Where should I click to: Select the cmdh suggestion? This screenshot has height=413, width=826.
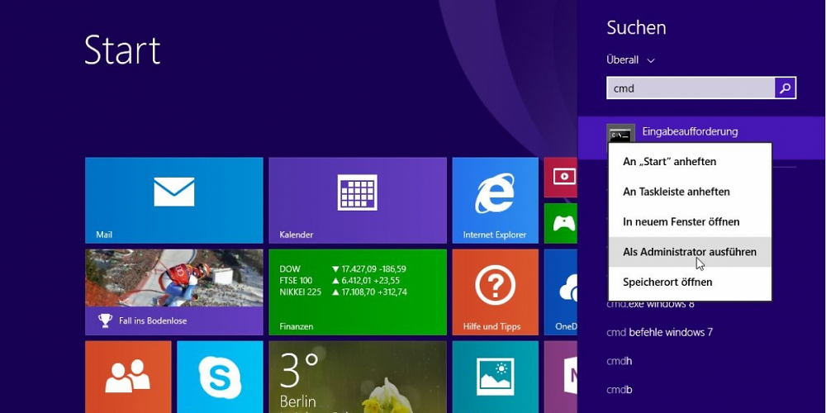click(x=619, y=362)
